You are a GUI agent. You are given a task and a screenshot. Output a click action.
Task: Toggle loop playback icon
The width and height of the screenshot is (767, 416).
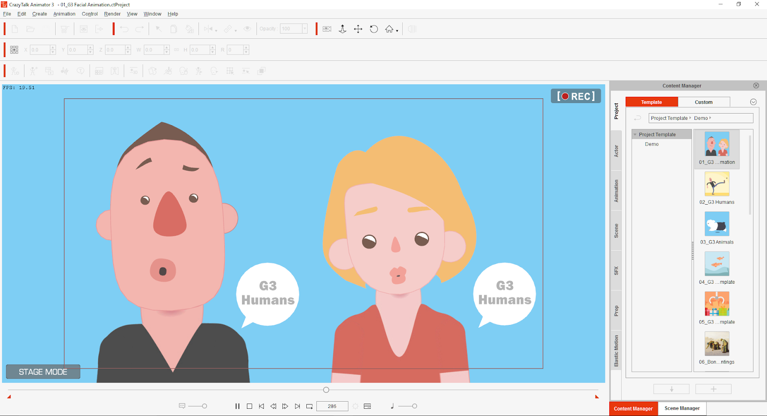pos(310,406)
